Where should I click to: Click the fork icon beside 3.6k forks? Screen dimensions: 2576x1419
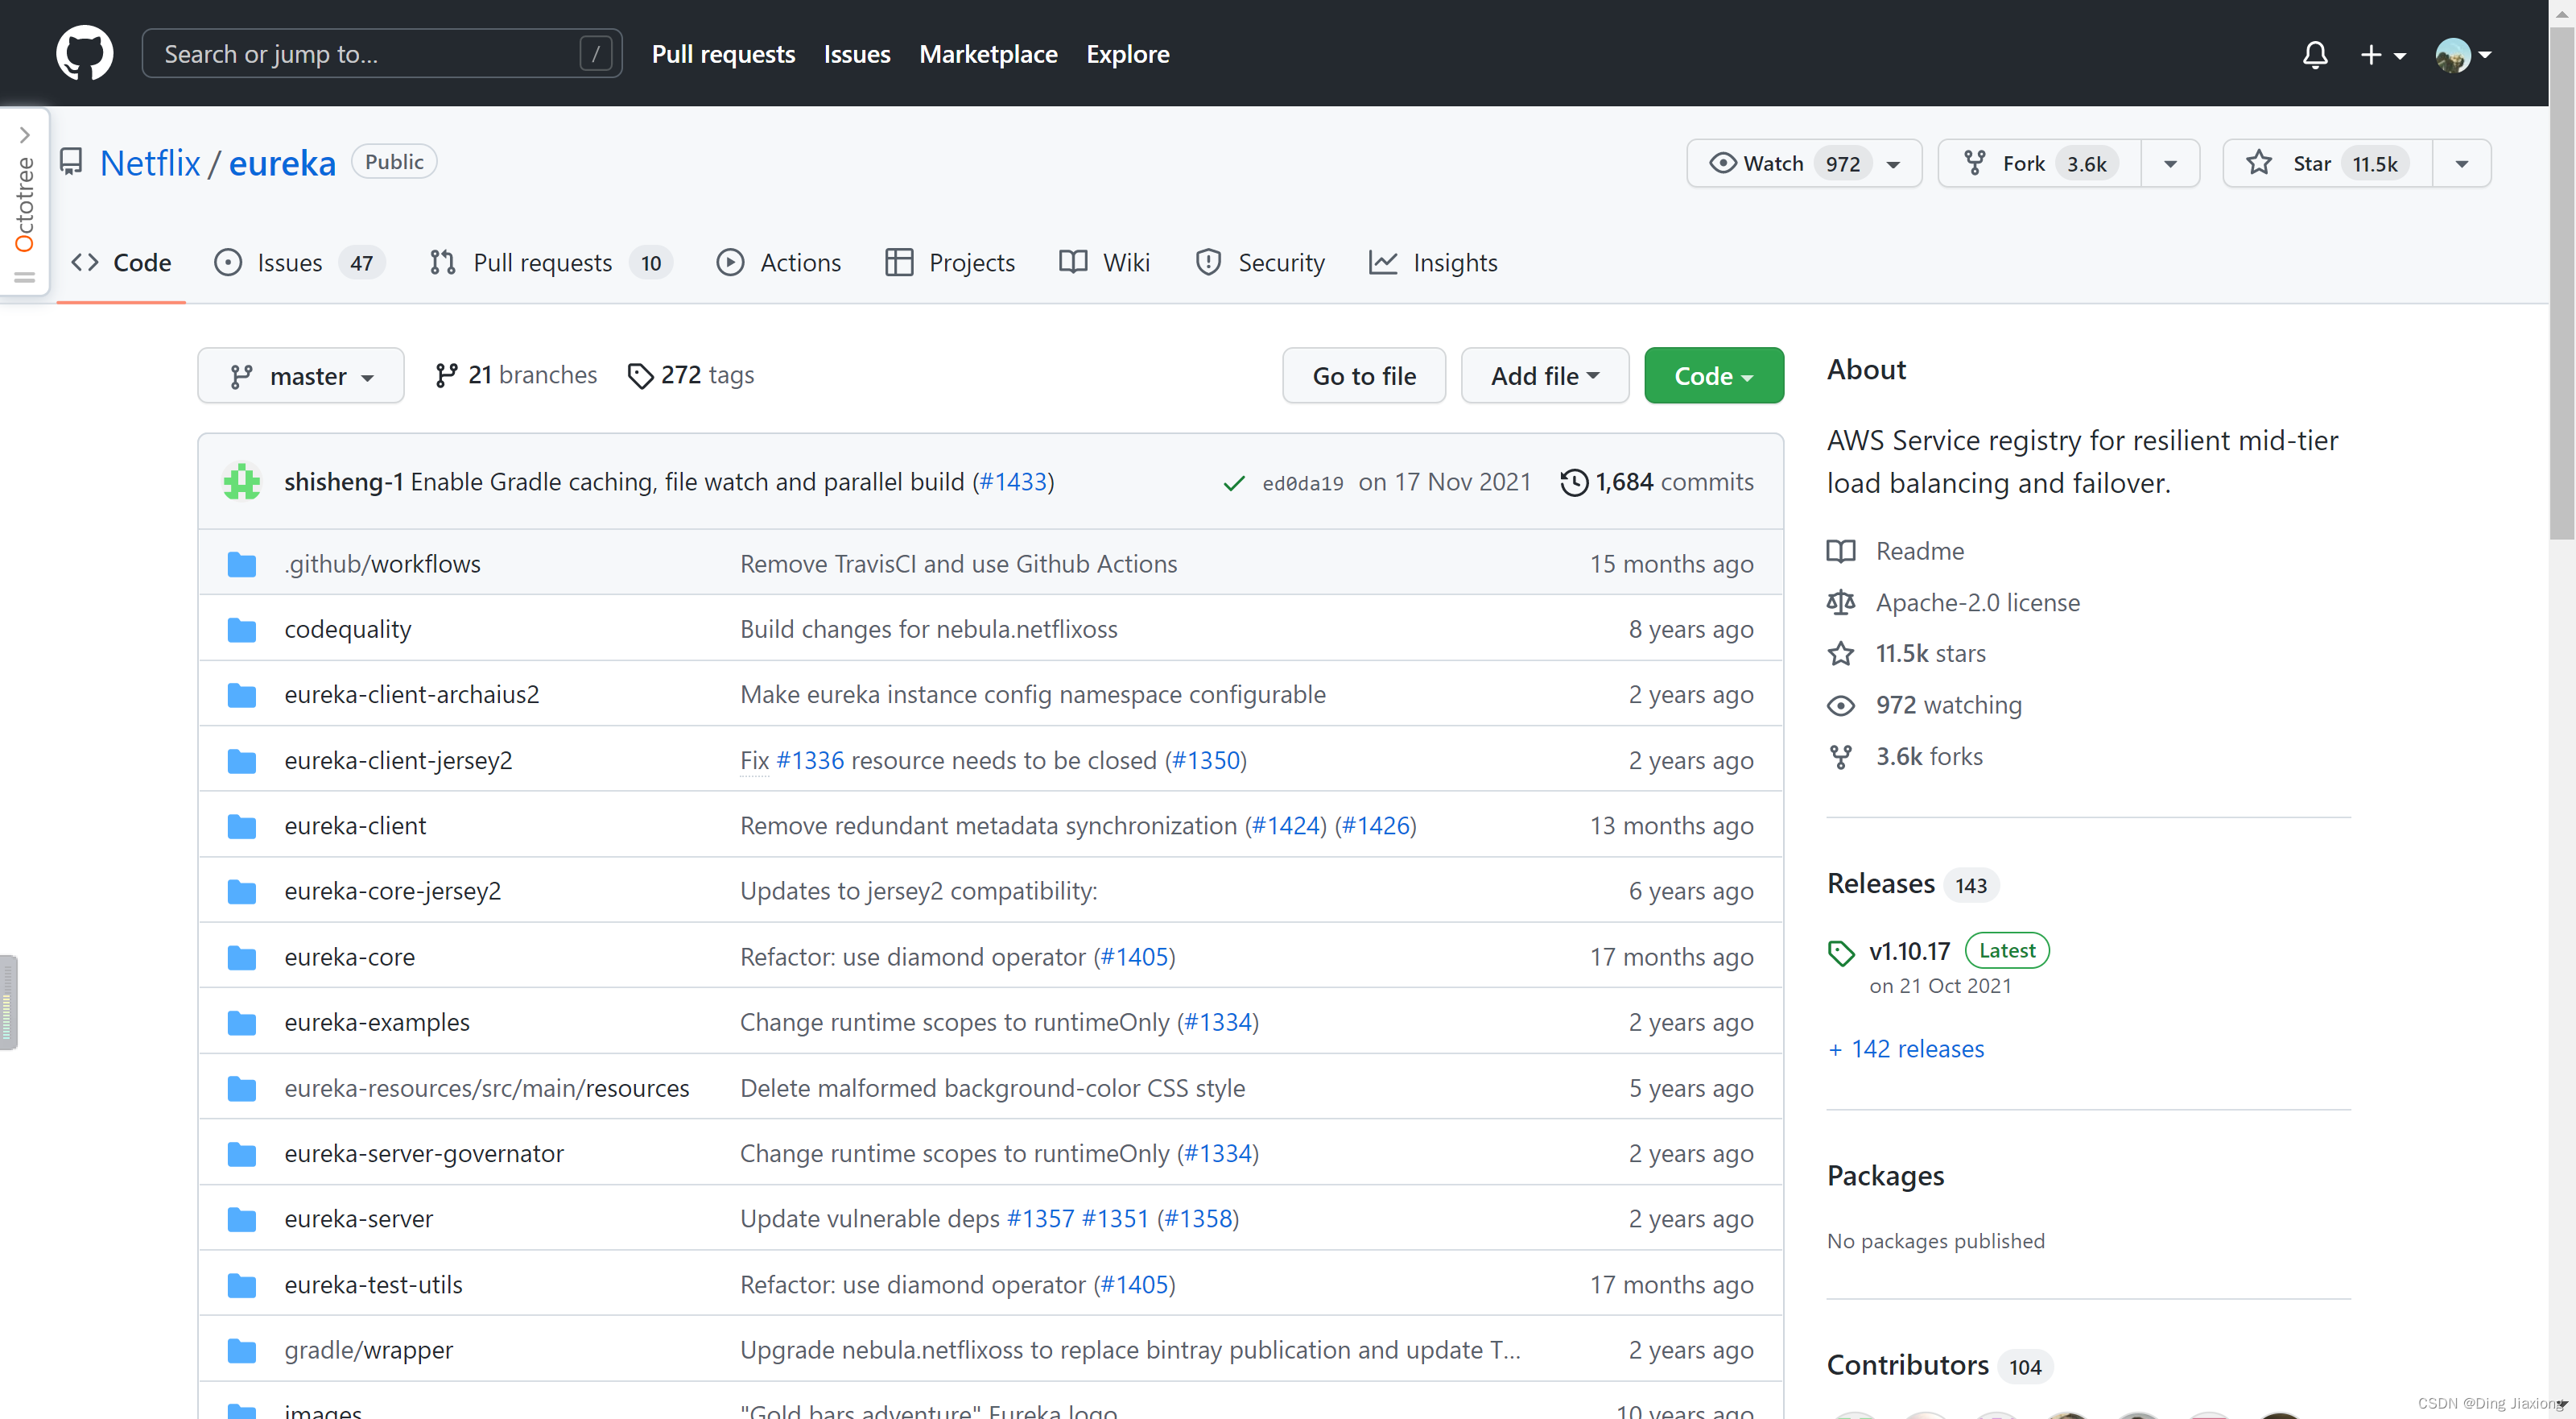point(1841,756)
